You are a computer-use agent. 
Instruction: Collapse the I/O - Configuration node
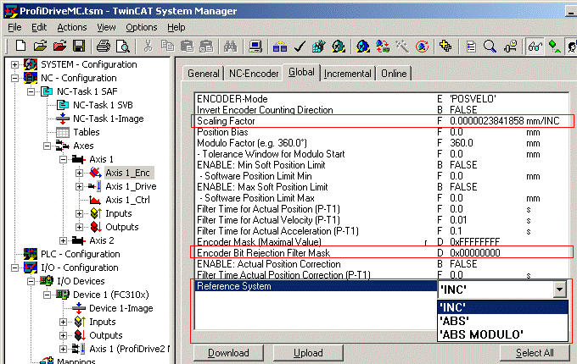pyautogui.click(x=14, y=267)
